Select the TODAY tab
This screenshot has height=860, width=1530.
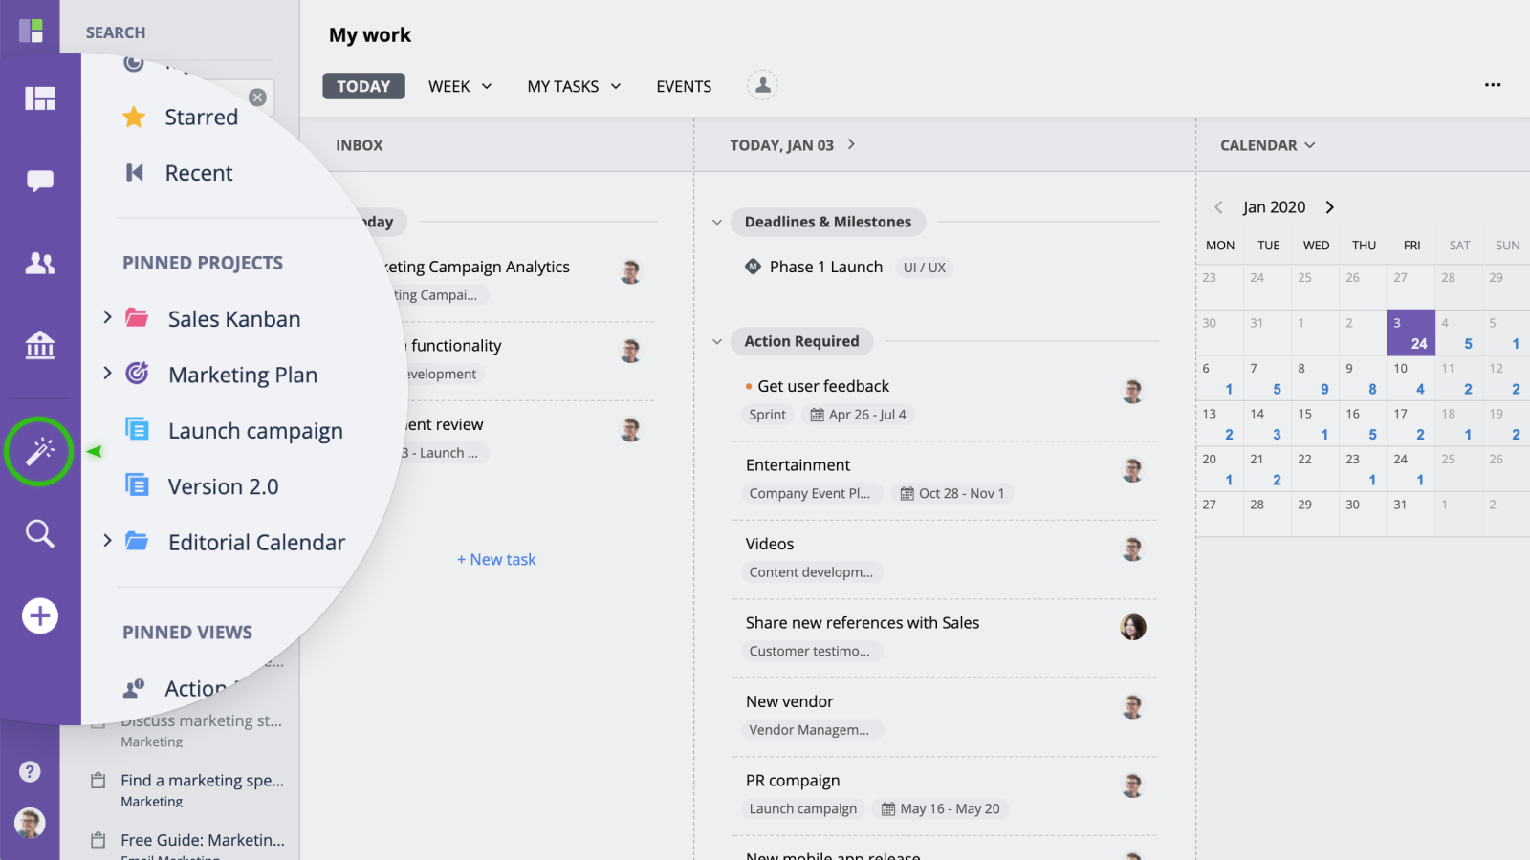click(x=363, y=86)
